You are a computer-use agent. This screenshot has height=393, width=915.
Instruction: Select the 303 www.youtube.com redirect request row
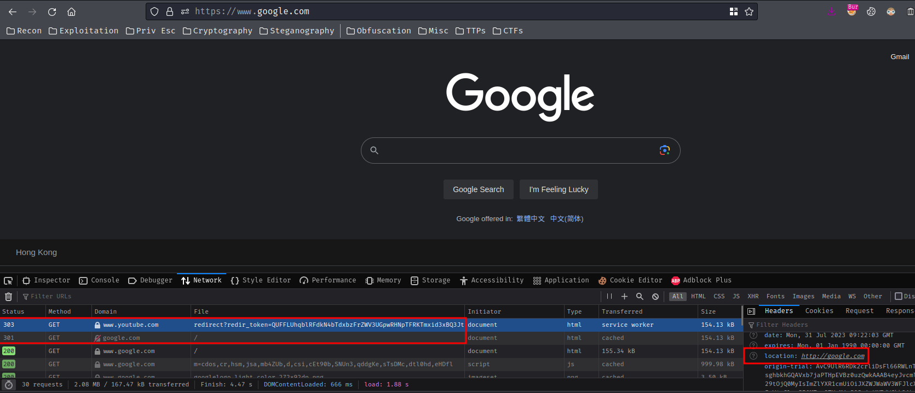(371, 325)
